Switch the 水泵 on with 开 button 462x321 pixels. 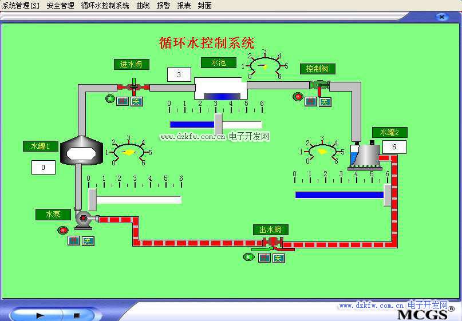coord(74,240)
